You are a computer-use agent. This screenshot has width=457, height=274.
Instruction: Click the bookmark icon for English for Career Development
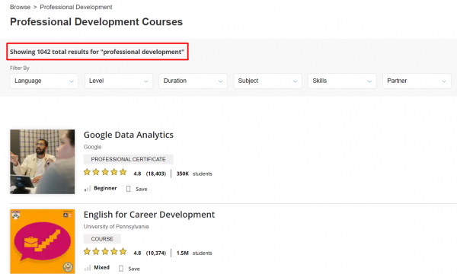point(121,269)
